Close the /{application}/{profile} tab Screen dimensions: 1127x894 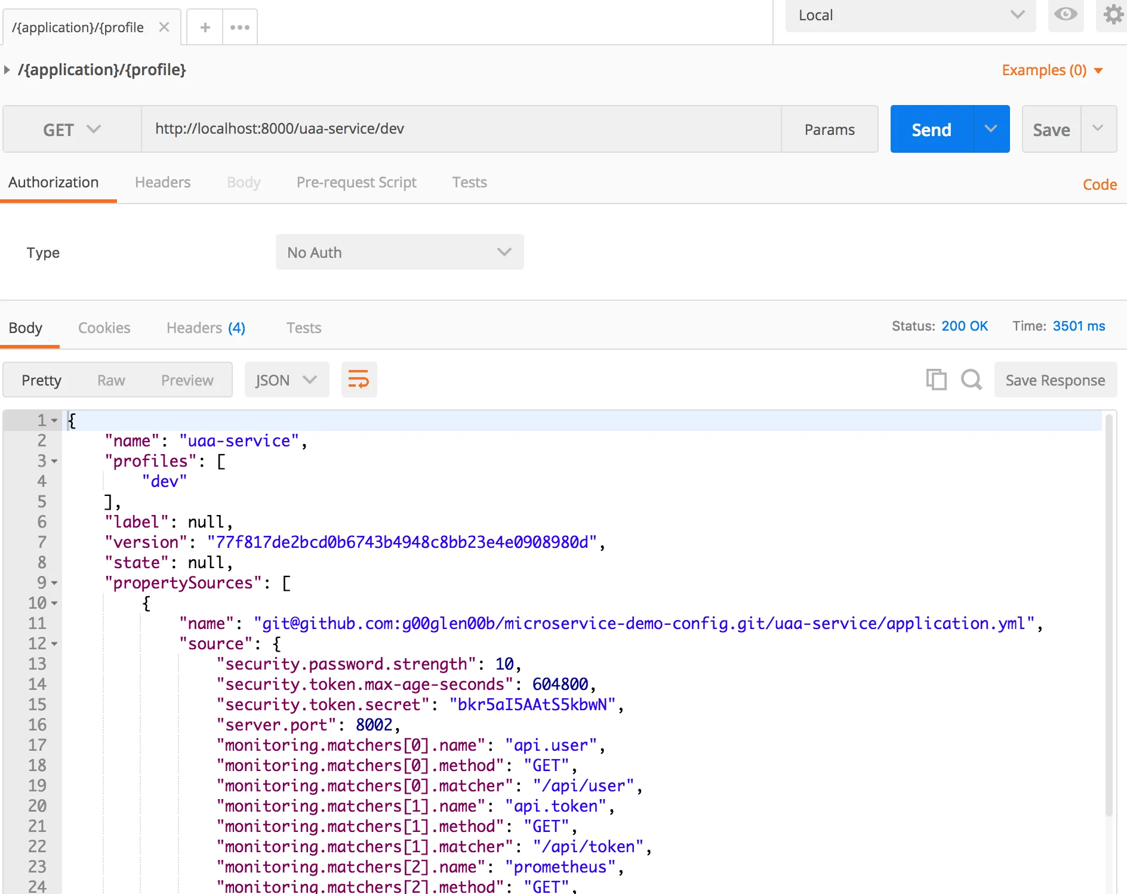click(x=164, y=27)
